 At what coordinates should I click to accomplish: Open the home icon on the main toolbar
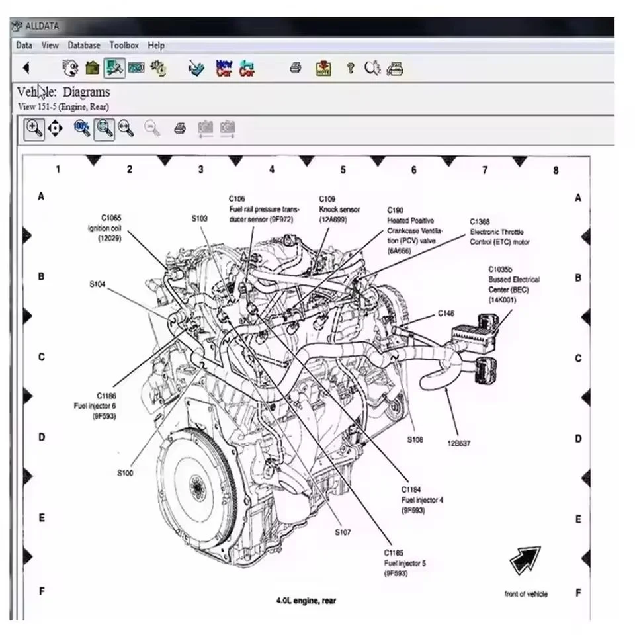click(x=91, y=67)
